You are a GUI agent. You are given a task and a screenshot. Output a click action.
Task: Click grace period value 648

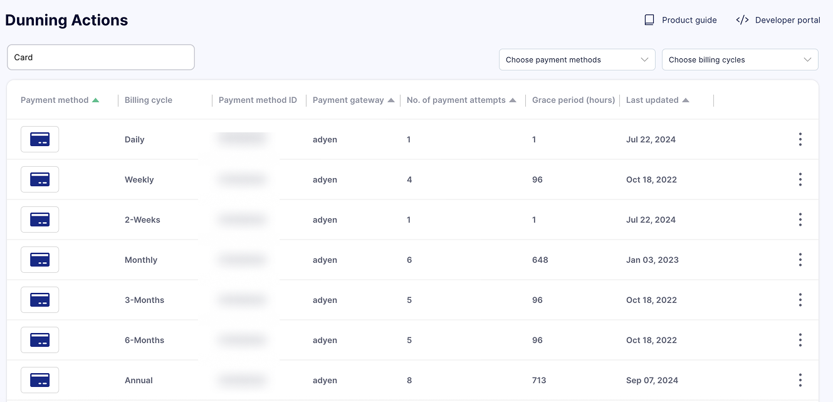pyautogui.click(x=540, y=260)
